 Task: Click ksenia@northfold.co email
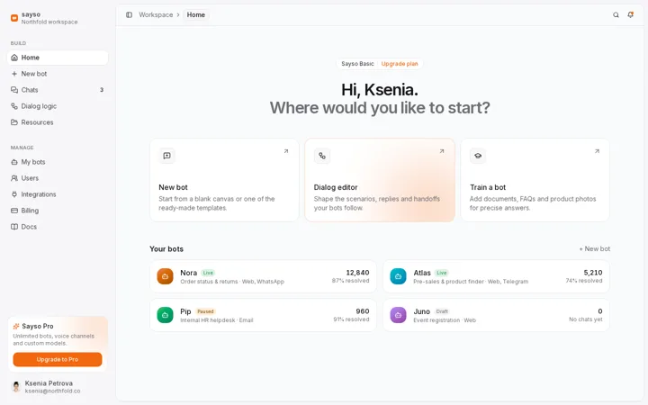pyautogui.click(x=52, y=391)
